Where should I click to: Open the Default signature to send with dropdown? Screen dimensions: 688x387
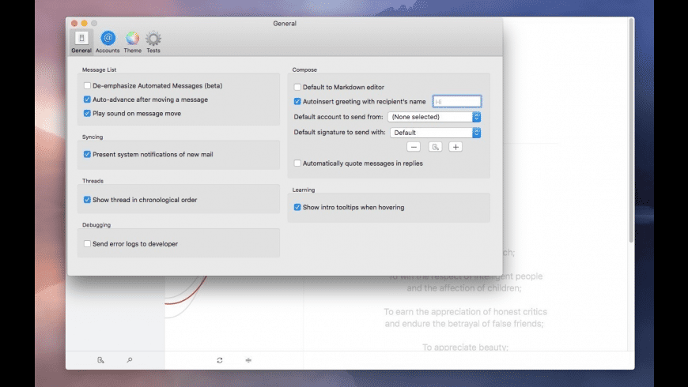coord(435,133)
